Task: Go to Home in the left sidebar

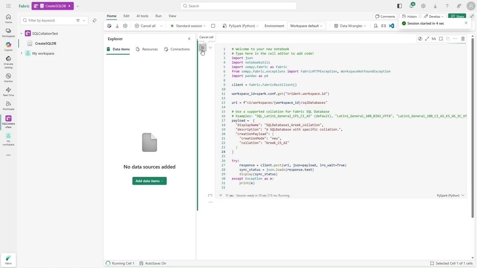Action: click(8, 19)
